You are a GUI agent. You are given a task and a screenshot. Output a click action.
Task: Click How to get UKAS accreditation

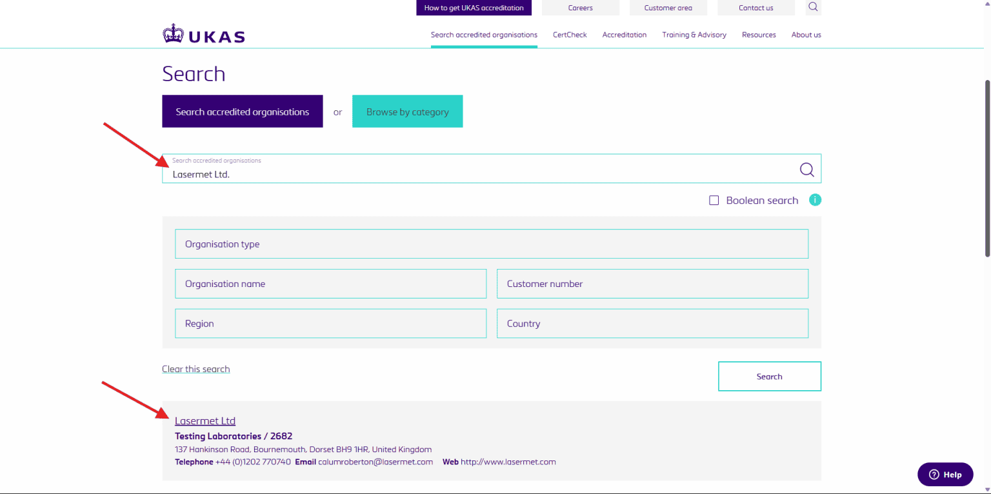(x=474, y=8)
